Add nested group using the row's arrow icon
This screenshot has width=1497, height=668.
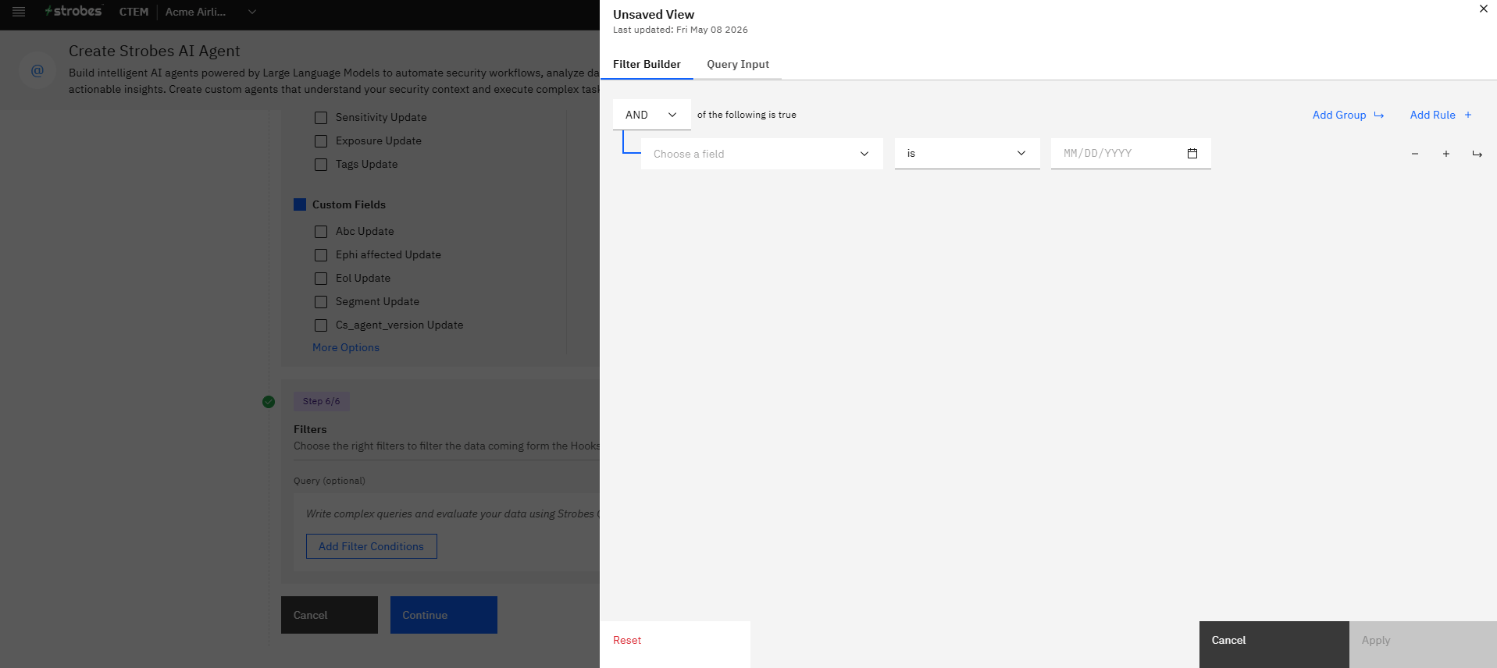(1477, 154)
